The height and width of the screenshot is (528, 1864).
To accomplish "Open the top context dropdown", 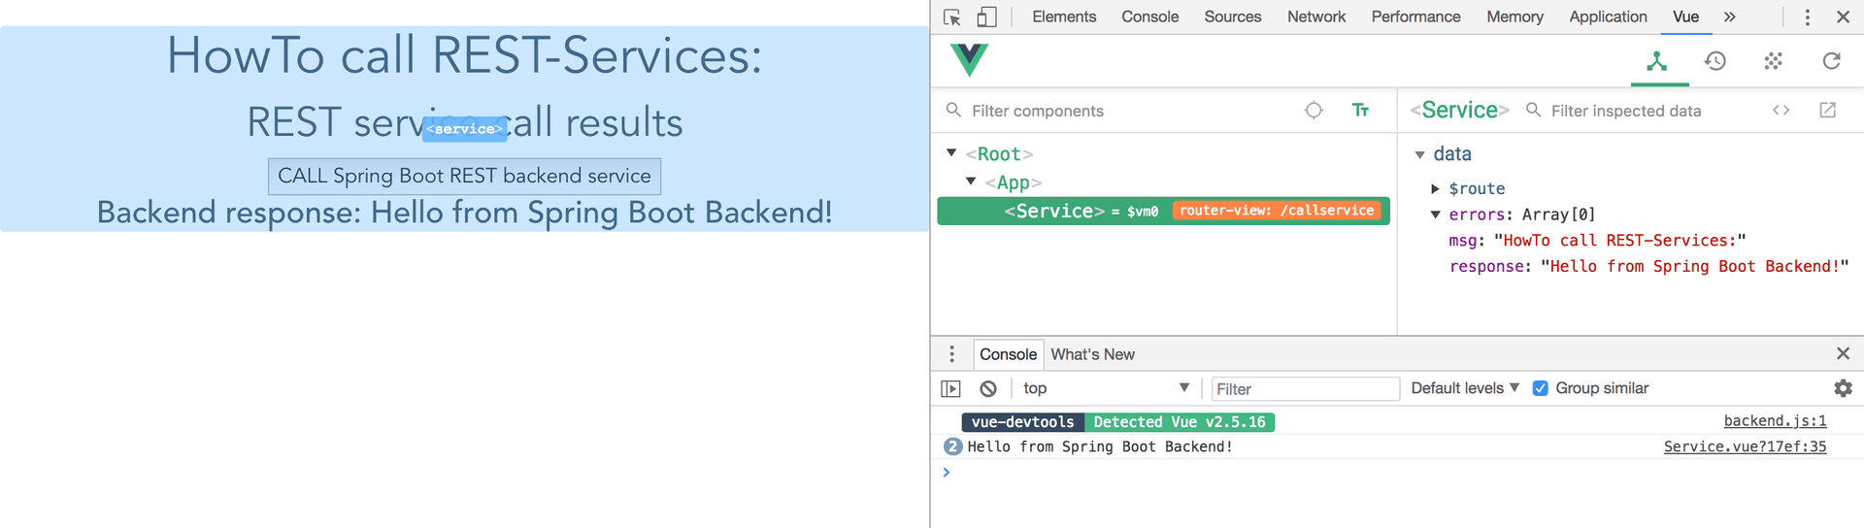I will click(x=1105, y=388).
